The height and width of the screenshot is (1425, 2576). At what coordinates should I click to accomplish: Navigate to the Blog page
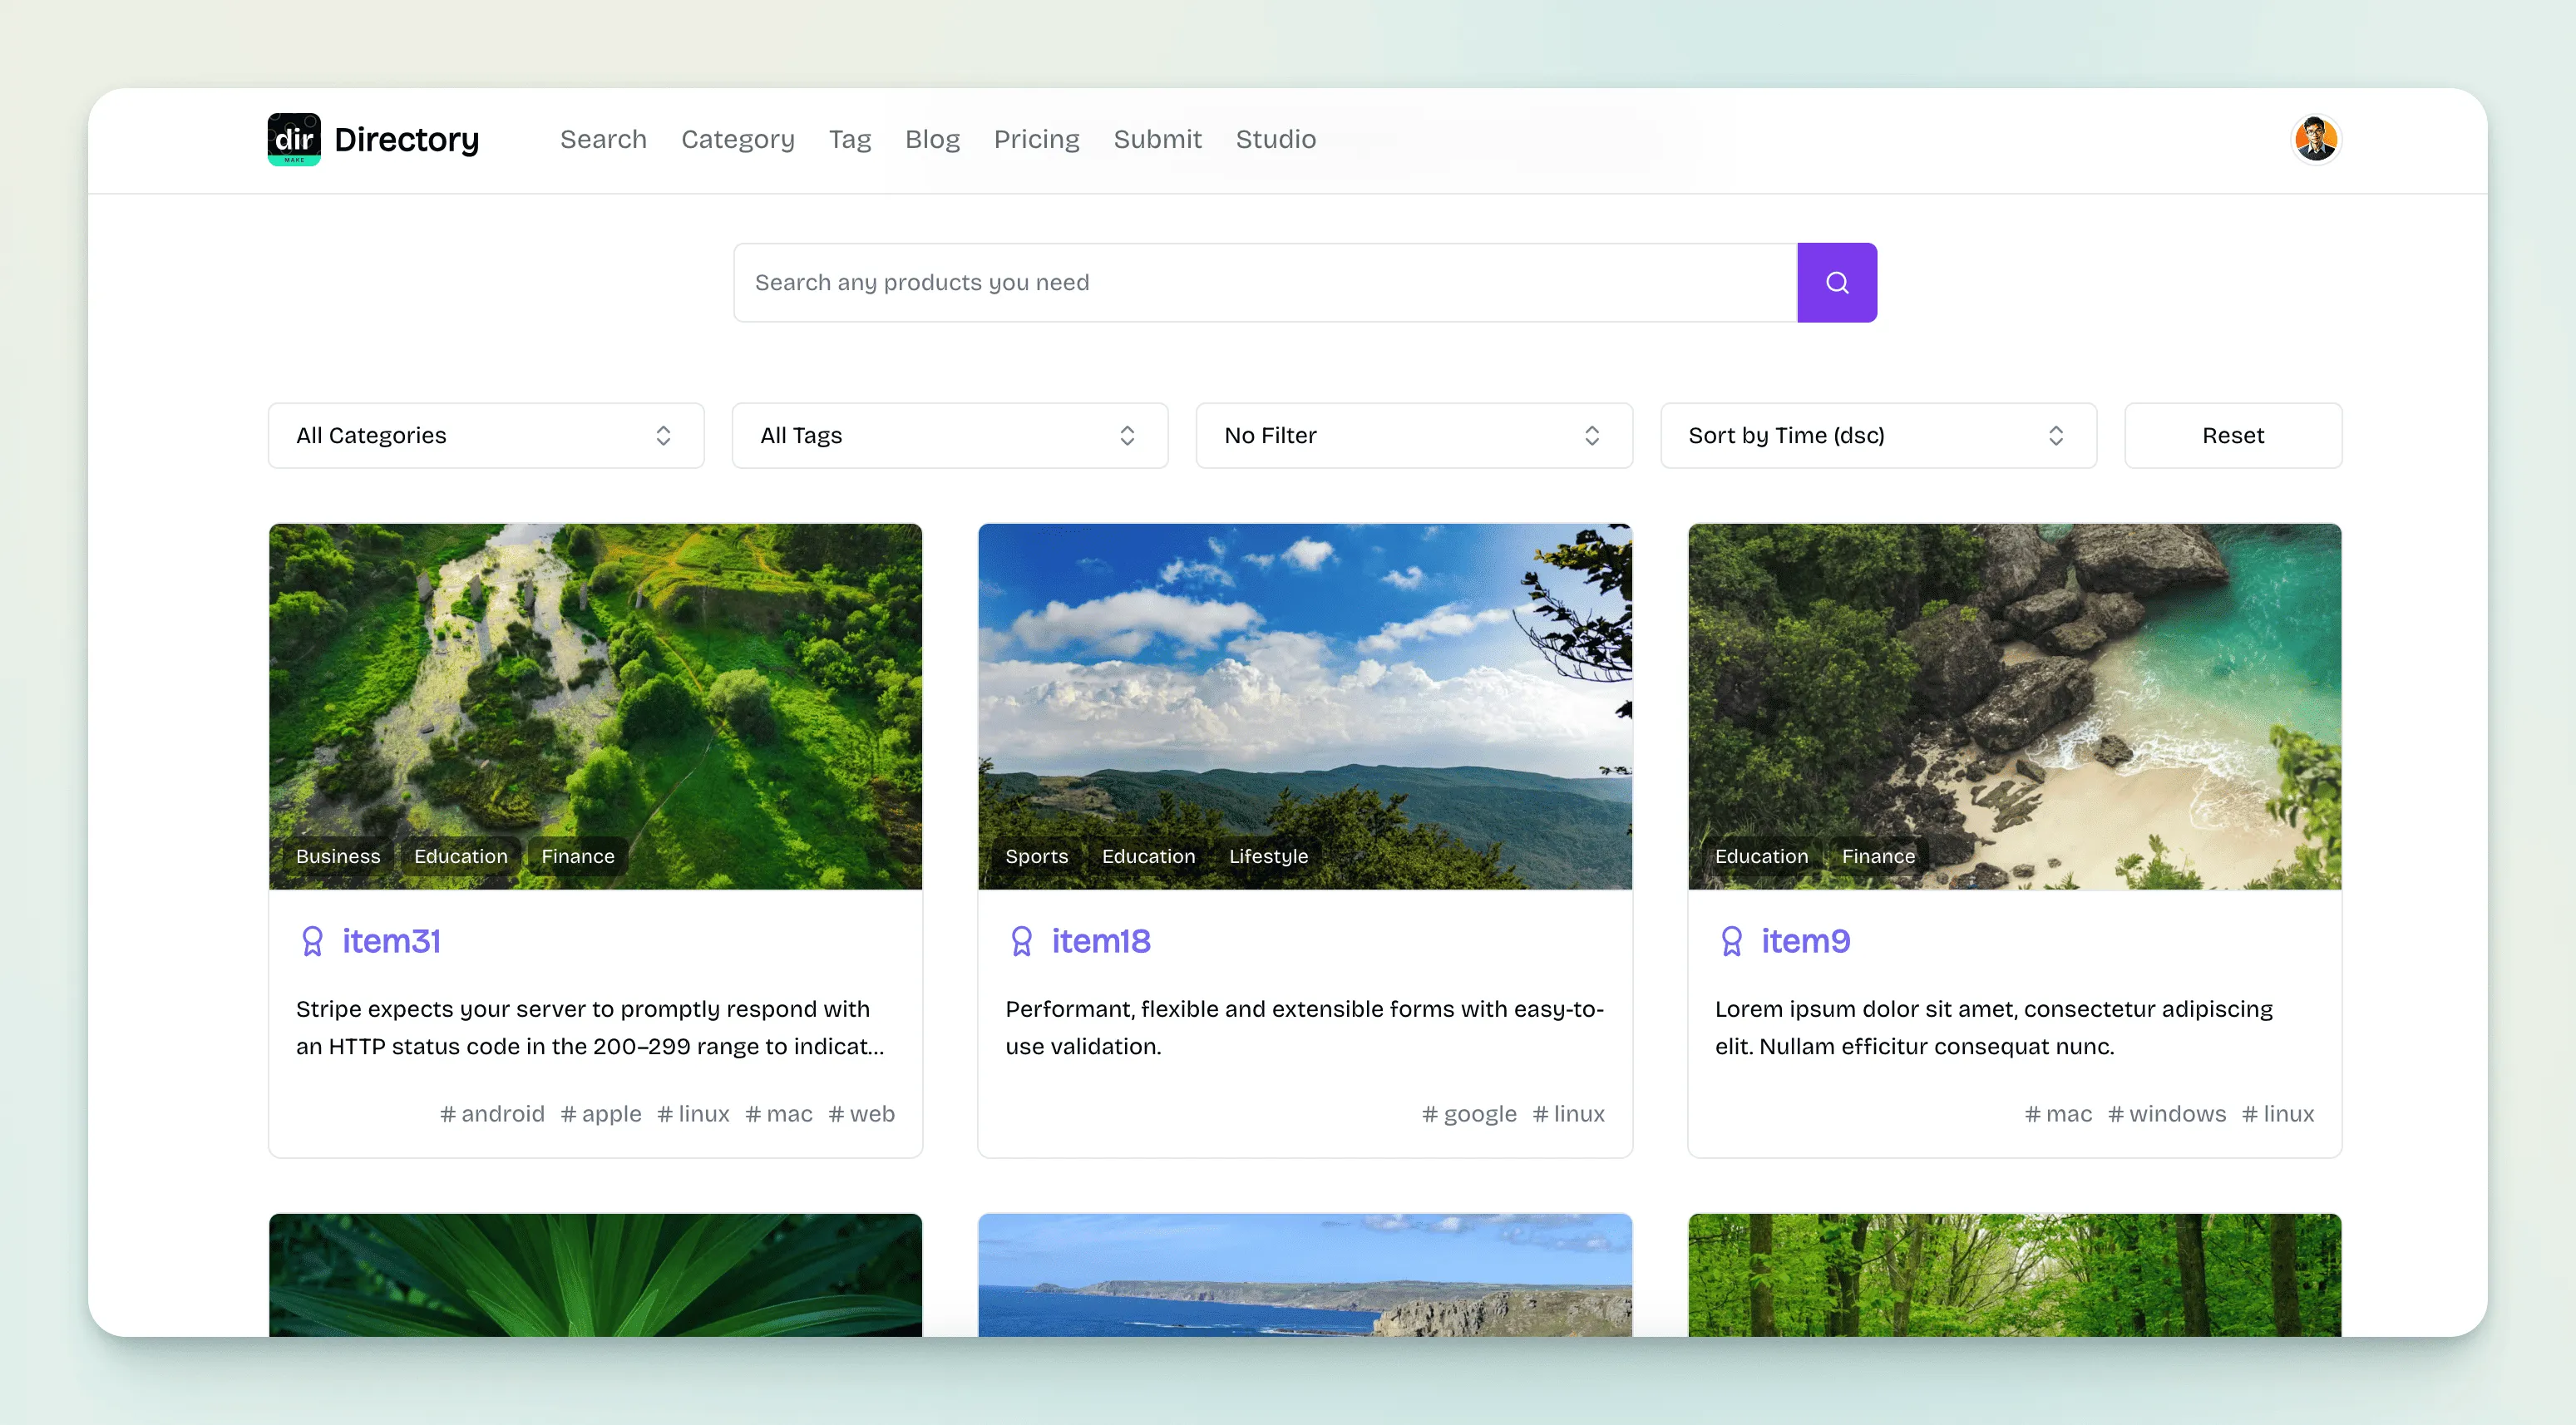pos(932,139)
